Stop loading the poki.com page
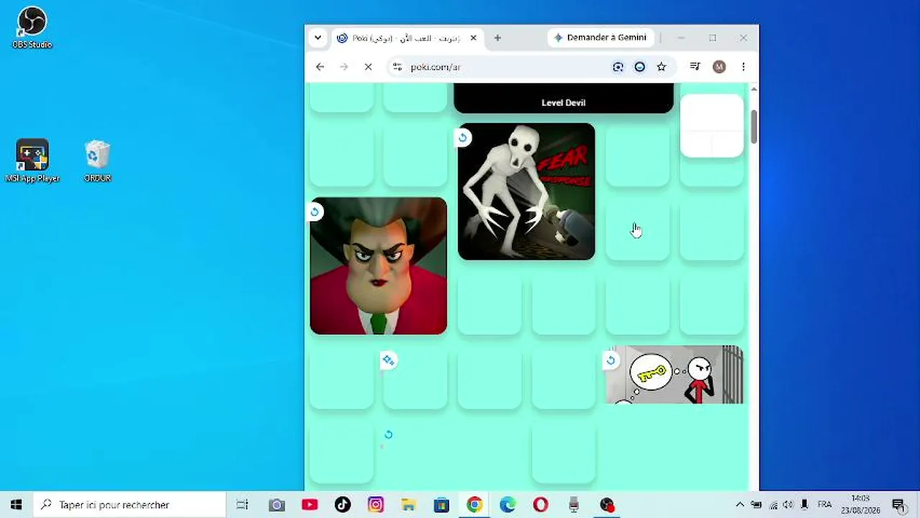920x518 pixels. [368, 67]
